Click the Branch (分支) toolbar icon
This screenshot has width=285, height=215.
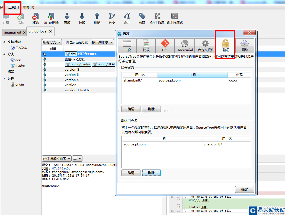(x=112, y=18)
